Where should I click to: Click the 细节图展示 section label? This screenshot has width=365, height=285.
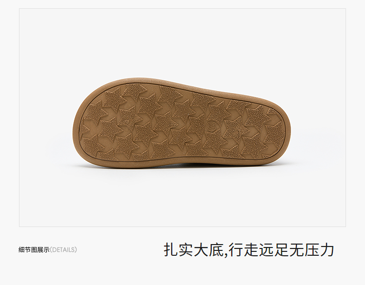pyautogui.click(x=34, y=250)
